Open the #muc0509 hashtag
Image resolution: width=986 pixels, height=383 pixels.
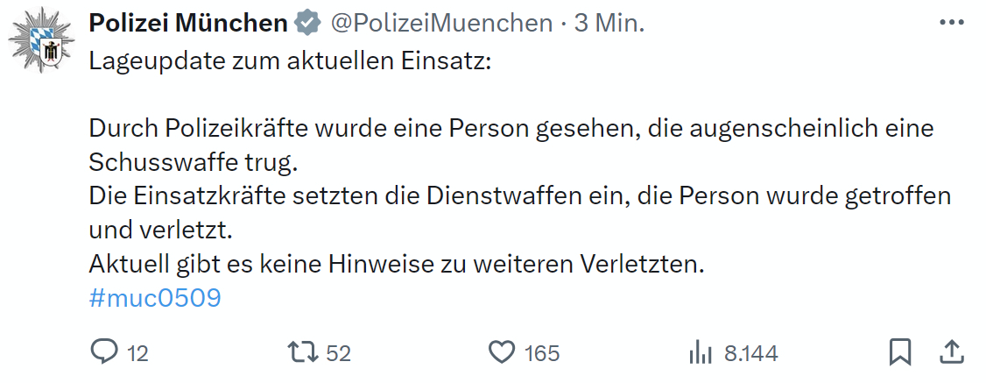(x=155, y=298)
